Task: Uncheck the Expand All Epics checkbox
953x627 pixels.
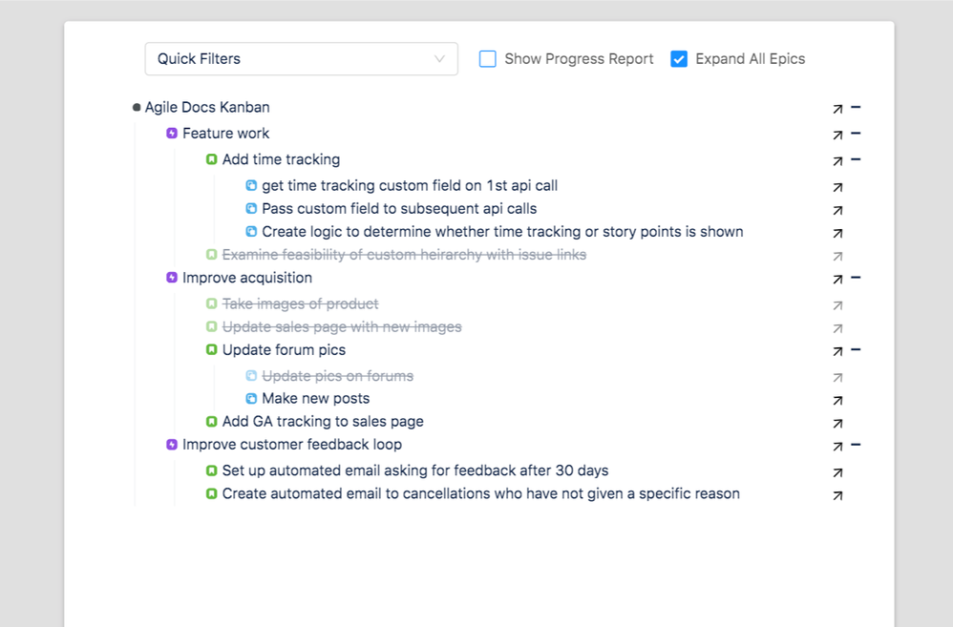Action: point(679,58)
